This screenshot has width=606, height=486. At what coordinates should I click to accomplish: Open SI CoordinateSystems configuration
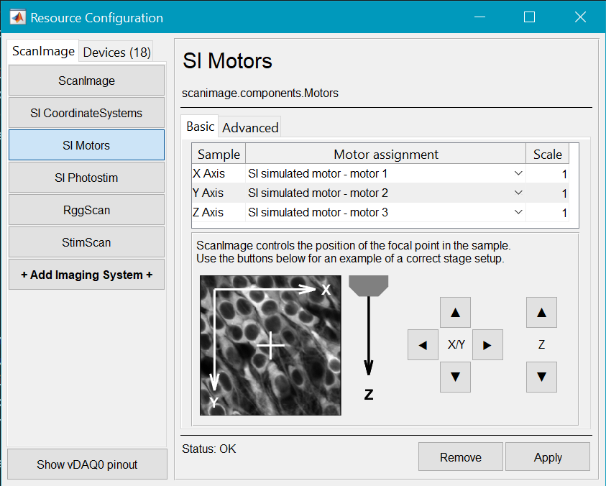pyautogui.click(x=86, y=113)
